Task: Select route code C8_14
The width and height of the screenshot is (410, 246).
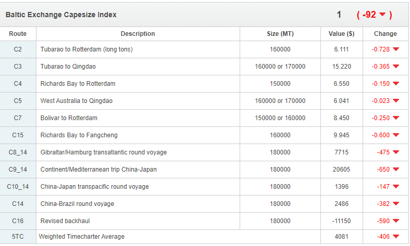Action: point(18,152)
